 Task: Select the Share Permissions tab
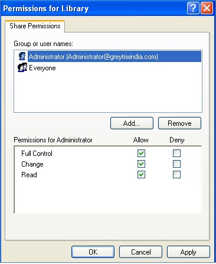pyautogui.click(x=35, y=26)
